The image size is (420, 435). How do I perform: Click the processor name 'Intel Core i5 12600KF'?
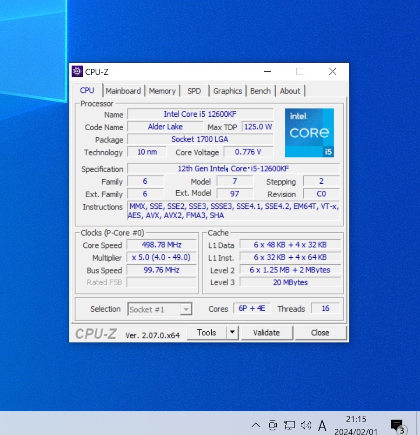[200, 114]
